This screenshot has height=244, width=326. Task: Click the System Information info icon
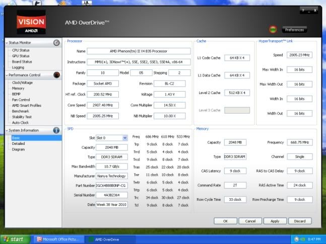click(56, 130)
